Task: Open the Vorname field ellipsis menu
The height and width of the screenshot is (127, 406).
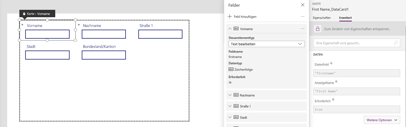Action: coord(303,28)
